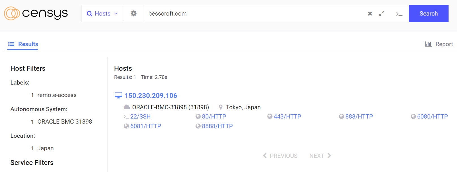Open the Hosts search type dropdown

point(102,14)
